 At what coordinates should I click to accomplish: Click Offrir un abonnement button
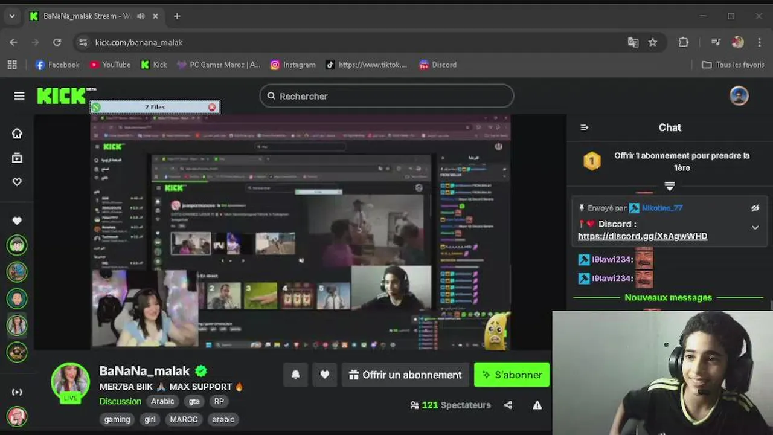point(405,375)
